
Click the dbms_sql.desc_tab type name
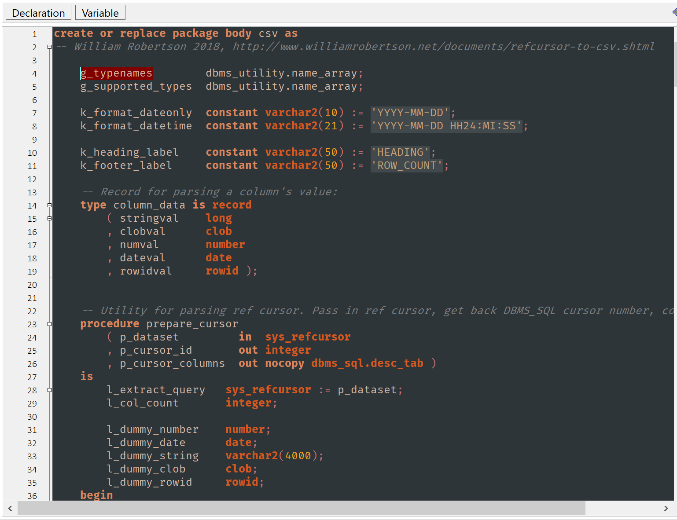coord(367,363)
